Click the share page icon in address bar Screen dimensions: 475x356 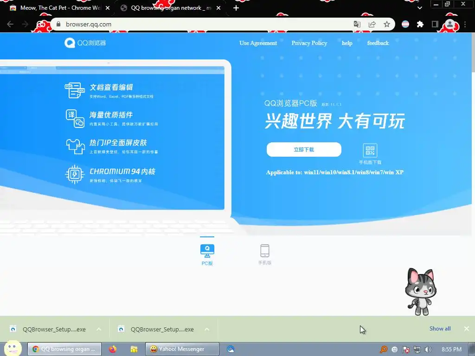tap(372, 24)
